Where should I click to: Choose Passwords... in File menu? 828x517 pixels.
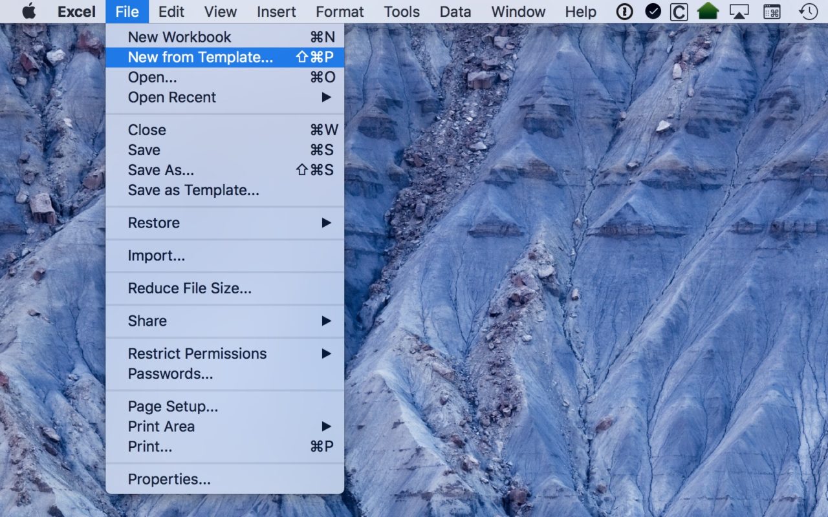click(x=225, y=374)
